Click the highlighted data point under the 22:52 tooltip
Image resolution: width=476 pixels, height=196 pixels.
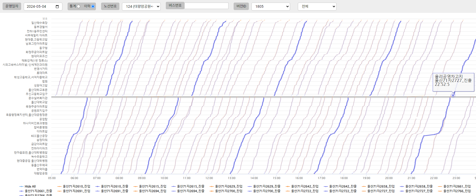(x=453, y=95)
